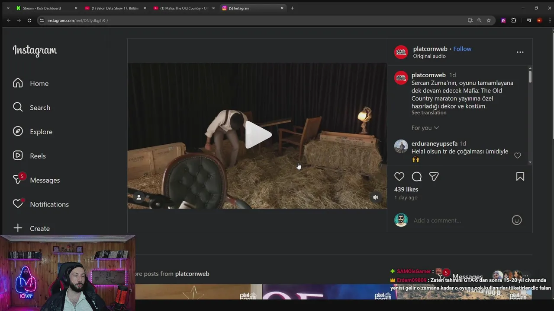Close the Mafia: The Old Country tab
This screenshot has width=554, height=311.
point(213,8)
